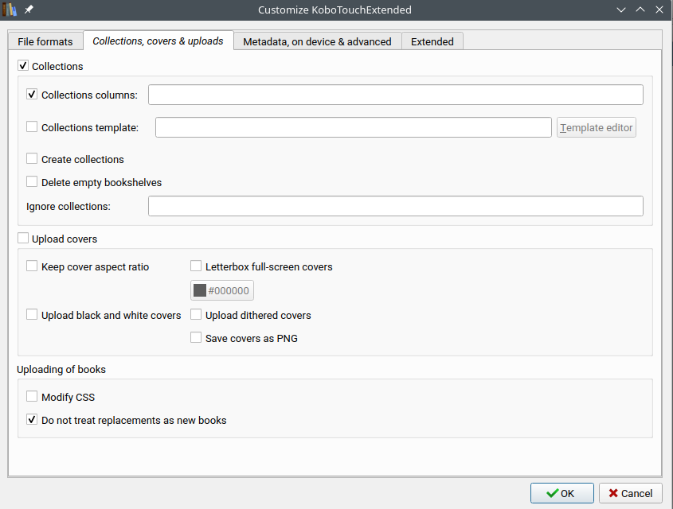Screen dimensions: 673x509
Task: Confirm settings with the OK button
Action: point(561,493)
